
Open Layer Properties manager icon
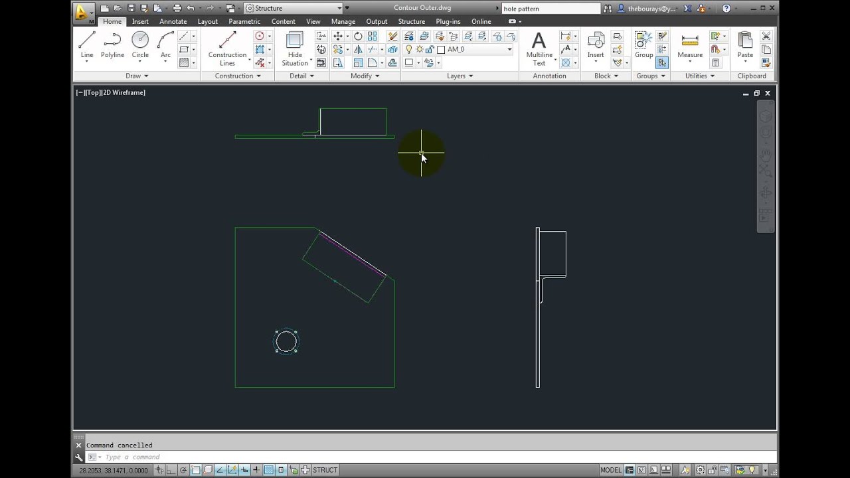tap(409, 37)
